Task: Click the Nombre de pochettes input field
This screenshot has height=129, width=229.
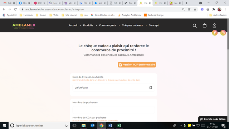Action: click(x=113, y=110)
